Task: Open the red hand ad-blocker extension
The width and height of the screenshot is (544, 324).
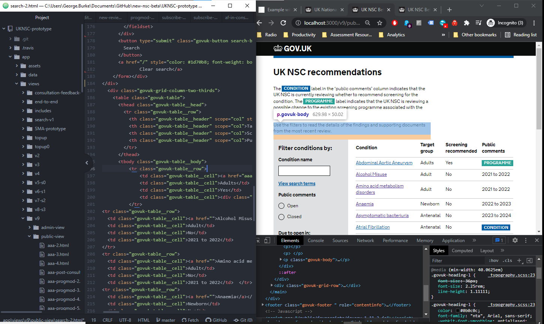Action: pos(394,23)
